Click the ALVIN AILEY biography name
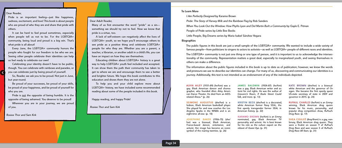This screenshot has height=148, width=342. tap(194, 86)
